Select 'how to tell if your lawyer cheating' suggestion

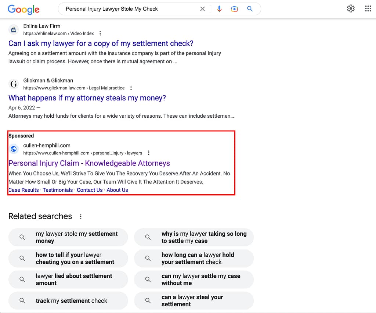pyautogui.click(x=68, y=259)
